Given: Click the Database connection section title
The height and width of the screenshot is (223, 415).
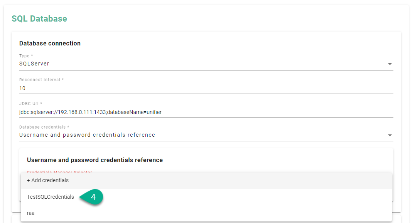Looking at the screenshot, I should [50, 43].
